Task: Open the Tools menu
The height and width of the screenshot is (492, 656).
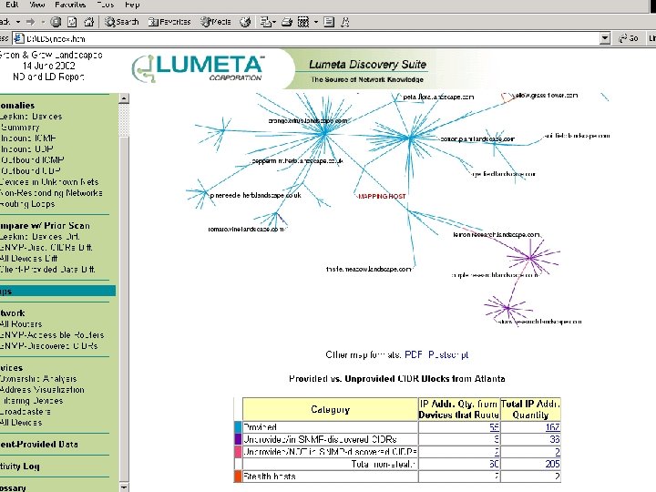Action: pyautogui.click(x=105, y=5)
